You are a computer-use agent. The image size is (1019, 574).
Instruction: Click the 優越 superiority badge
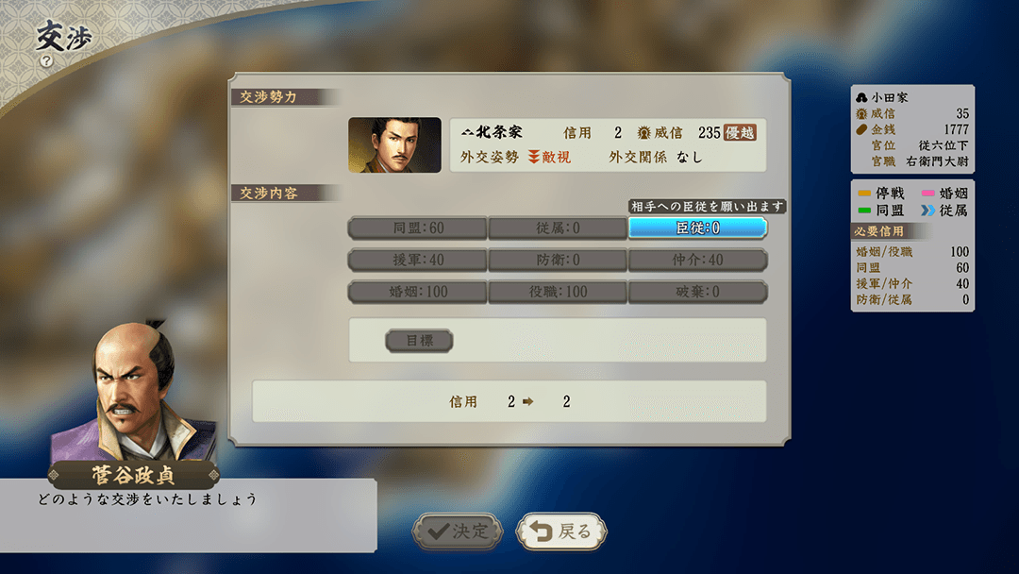[741, 132]
